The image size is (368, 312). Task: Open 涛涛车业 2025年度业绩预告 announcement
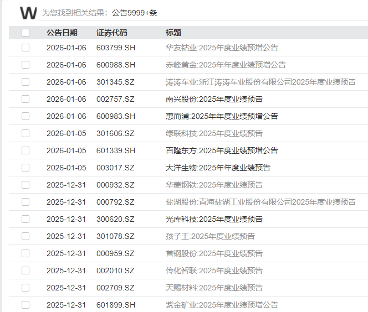click(x=260, y=82)
